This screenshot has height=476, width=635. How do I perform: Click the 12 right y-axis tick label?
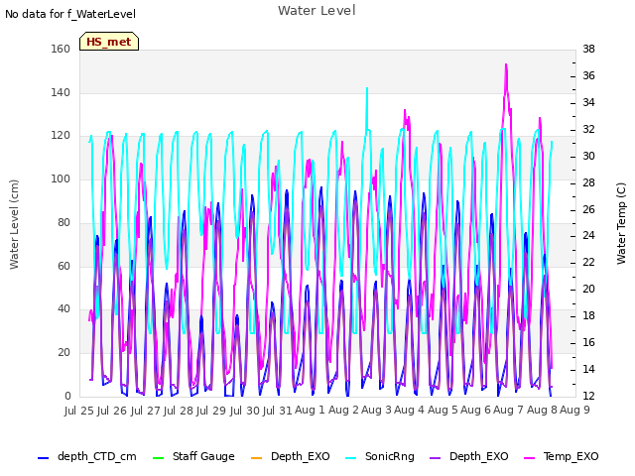tap(588, 396)
